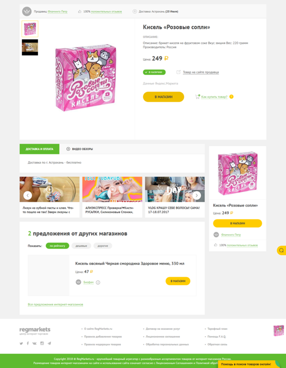Click main В МАГАЗИН button near price
The image size is (286, 368).
click(163, 97)
